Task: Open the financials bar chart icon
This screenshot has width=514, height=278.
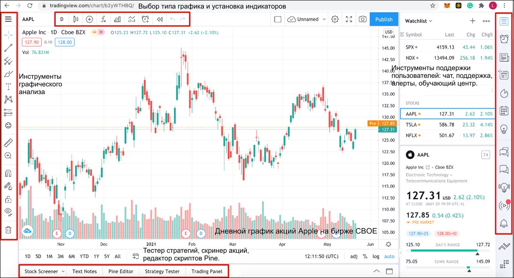Action: tap(117, 19)
